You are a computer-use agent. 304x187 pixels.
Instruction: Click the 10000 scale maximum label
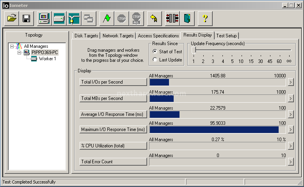[x=280, y=76]
